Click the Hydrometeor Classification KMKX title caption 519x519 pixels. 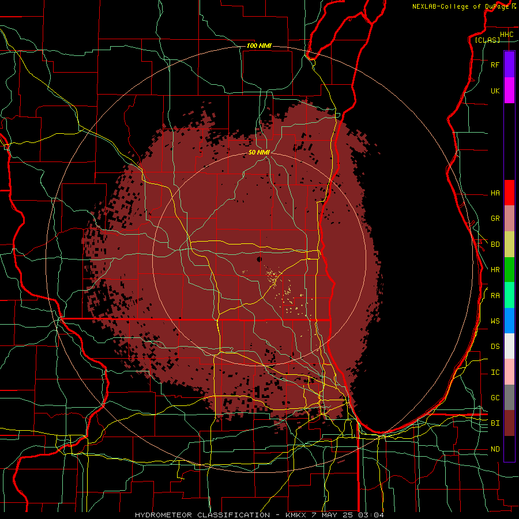pyautogui.click(x=259, y=515)
